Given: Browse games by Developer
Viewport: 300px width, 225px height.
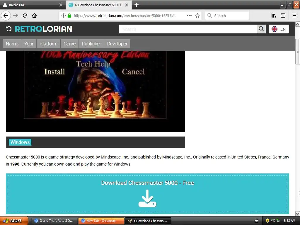Looking at the screenshot, I should 117,44.
